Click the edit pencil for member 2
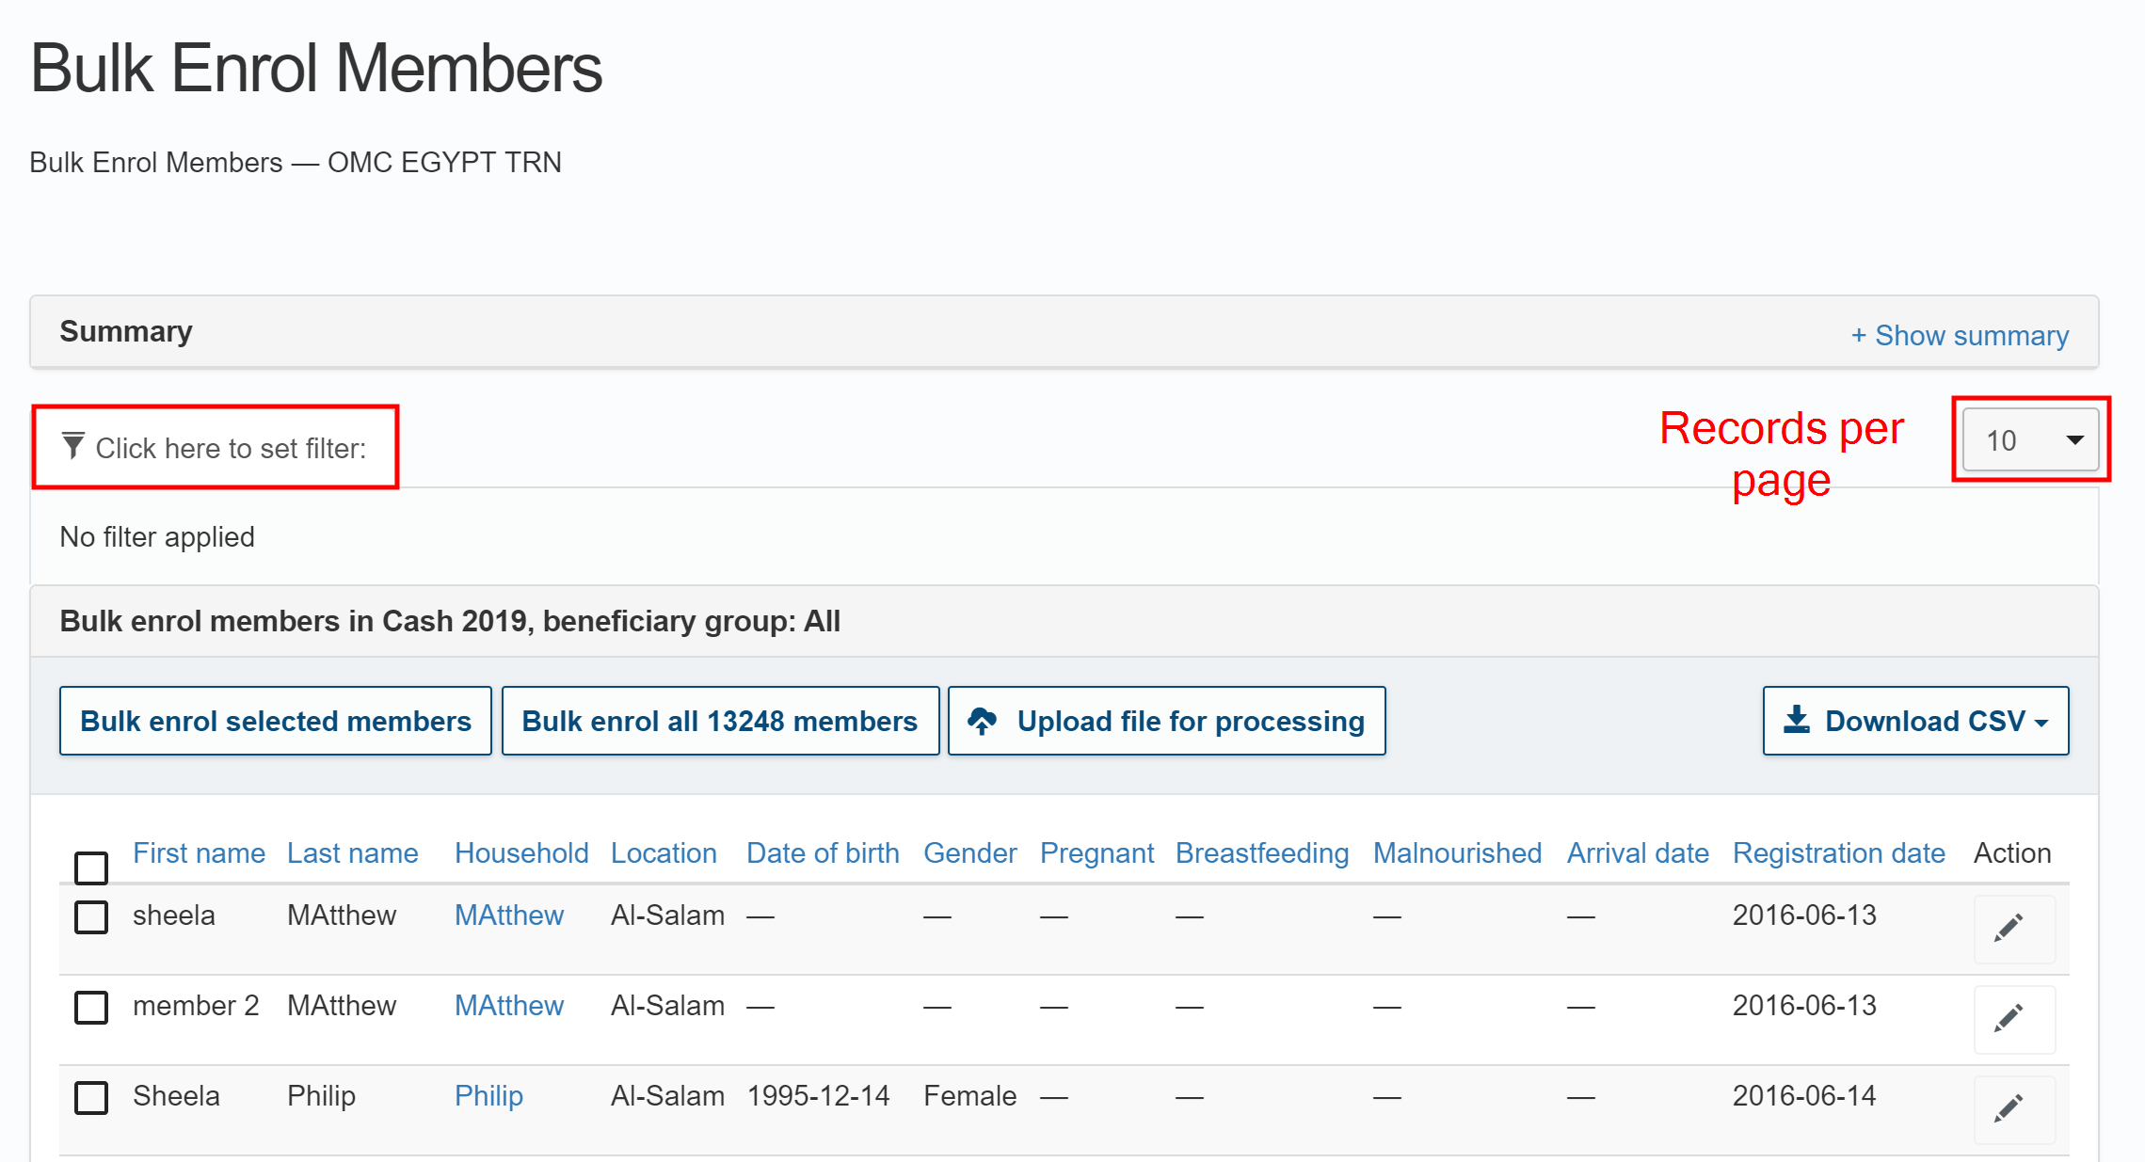 pyautogui.click(x=2008, y=1018)
